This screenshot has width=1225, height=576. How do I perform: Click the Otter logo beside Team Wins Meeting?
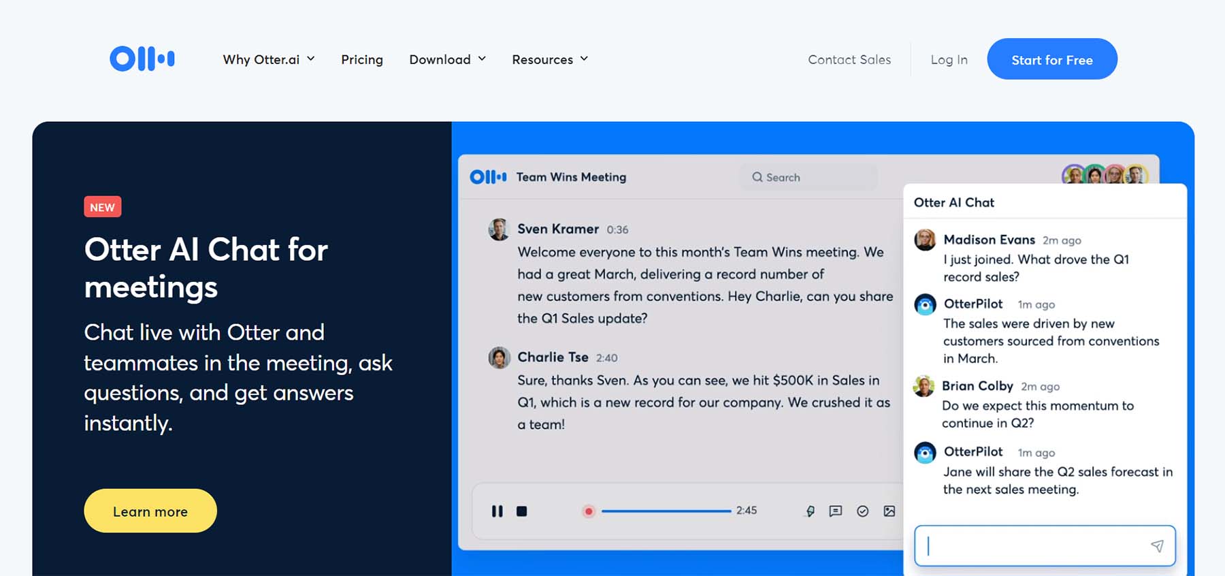click(x=488, y=177)
